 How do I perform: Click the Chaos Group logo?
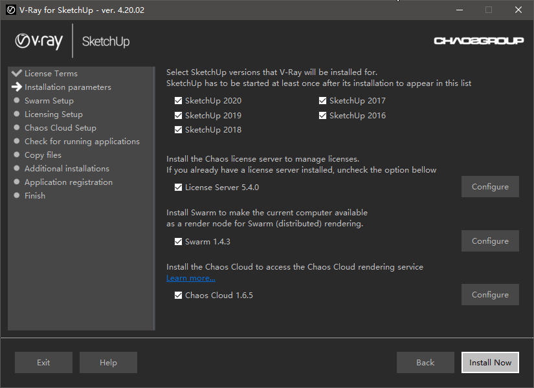click(x=478, y=41)
